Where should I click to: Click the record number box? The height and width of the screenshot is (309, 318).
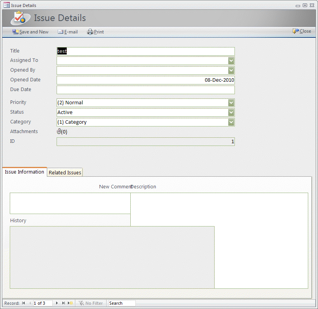43,303
